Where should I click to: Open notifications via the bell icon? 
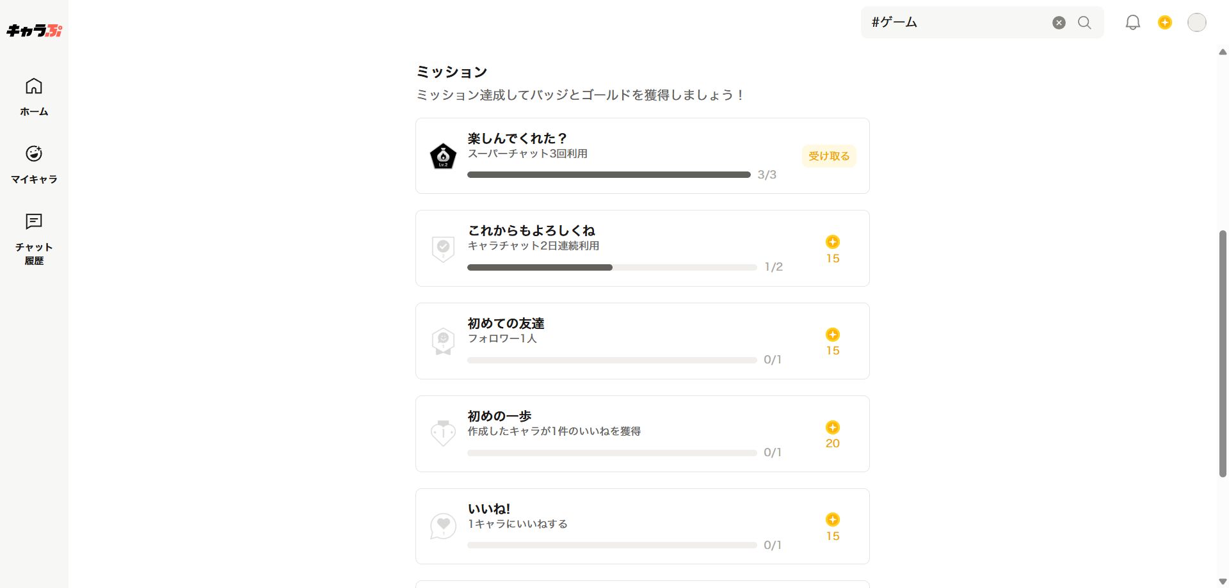click(x=1132, y=23)
